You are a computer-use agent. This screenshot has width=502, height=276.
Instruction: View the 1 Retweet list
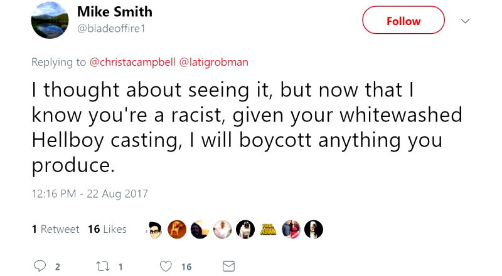tap(56, 229)
